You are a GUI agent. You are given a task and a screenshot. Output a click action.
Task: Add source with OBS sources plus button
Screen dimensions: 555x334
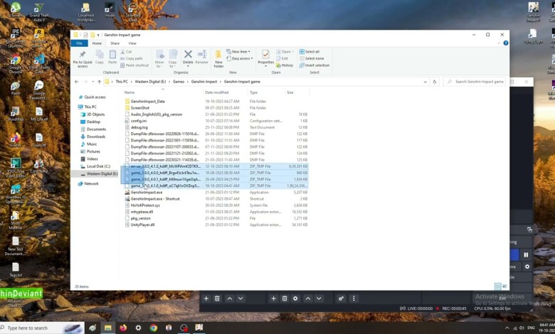pyautogui.click(x=273, y=298)
